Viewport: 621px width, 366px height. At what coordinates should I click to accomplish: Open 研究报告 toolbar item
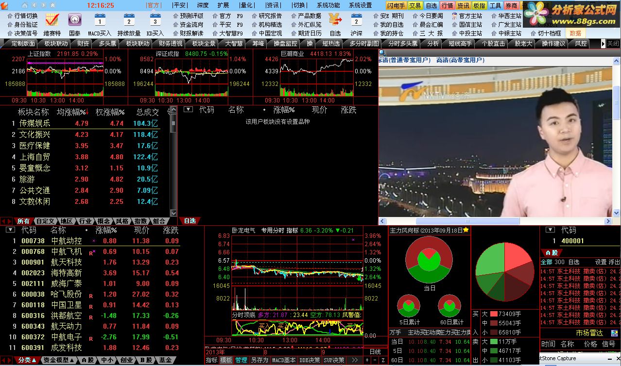click(x=266, y=16)
